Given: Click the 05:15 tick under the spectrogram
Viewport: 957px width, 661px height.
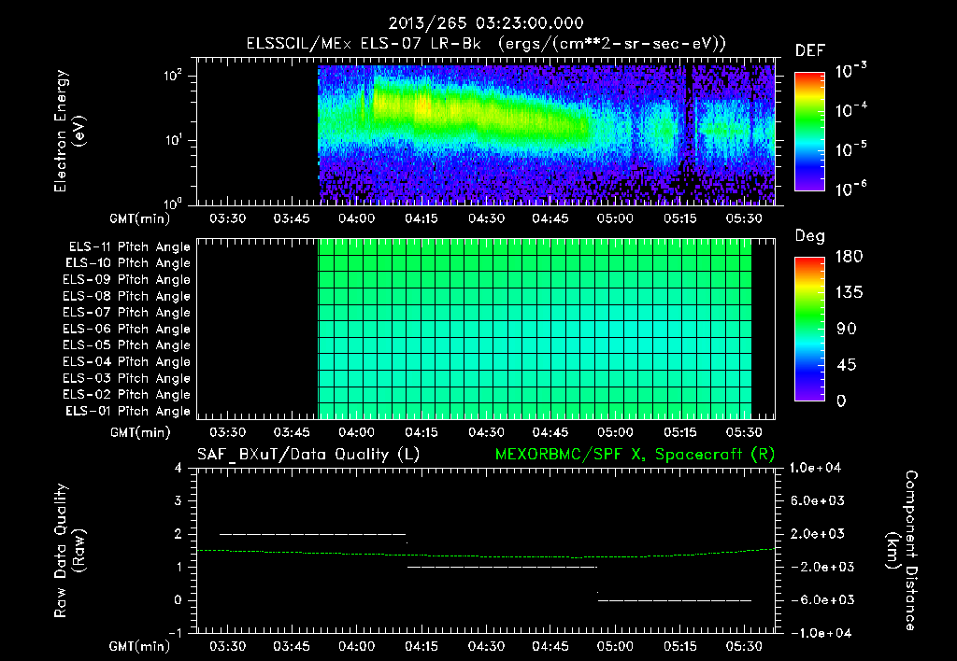Looking at the screenshot, I should click(680, 218).
